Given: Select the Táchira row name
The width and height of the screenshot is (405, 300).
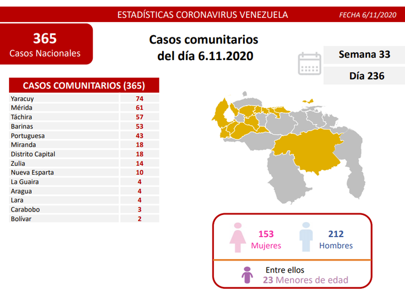Looking at the screenshot, I should click(21, 117).
